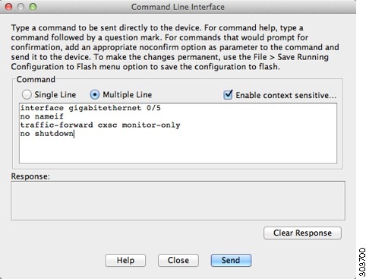Send the commands to the device
The width and height of the screenshot is (366, 279).
coord(231,260)
